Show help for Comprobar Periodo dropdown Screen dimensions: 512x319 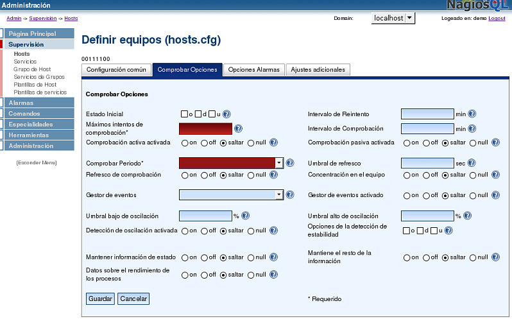(x=289, y=163)
